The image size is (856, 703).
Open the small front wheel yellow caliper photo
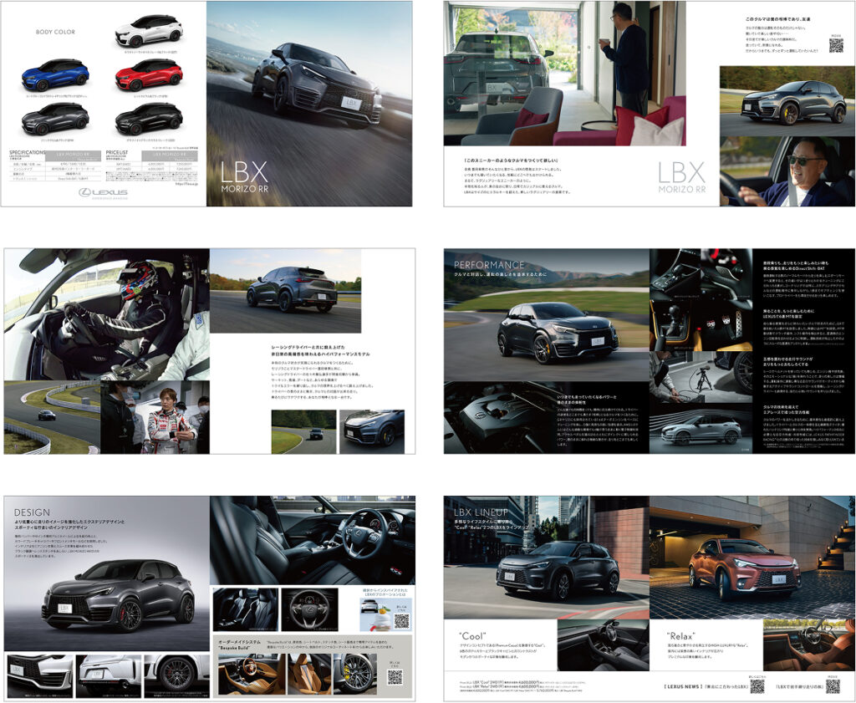point(372,431)
